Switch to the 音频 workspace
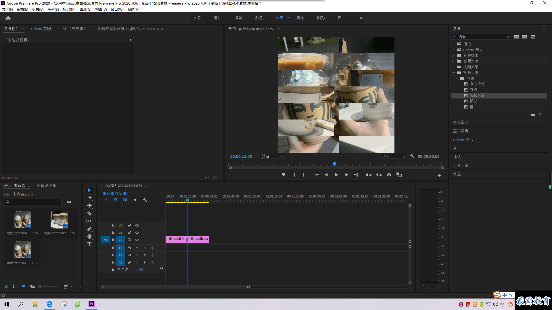 click(300, 18)
